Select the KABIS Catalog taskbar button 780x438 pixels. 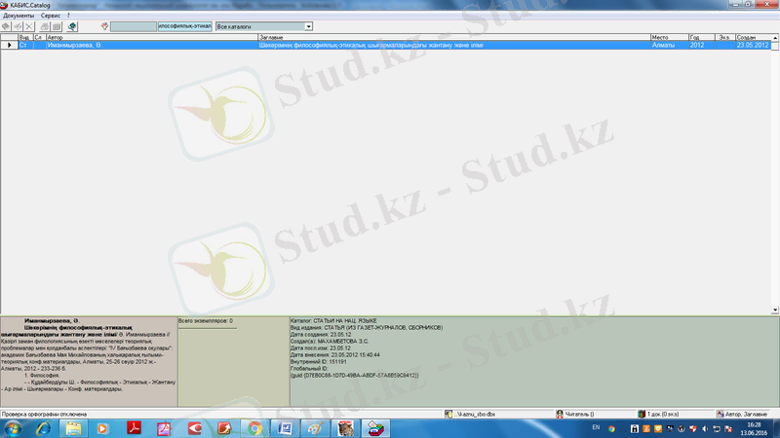(x=375, y=428)
